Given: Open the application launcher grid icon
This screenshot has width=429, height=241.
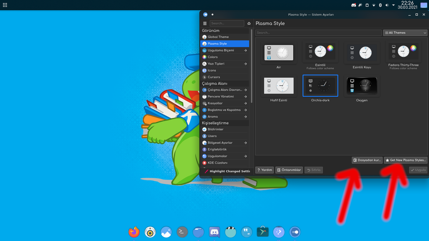Looking at the screenshot, I should click(5, 5).
